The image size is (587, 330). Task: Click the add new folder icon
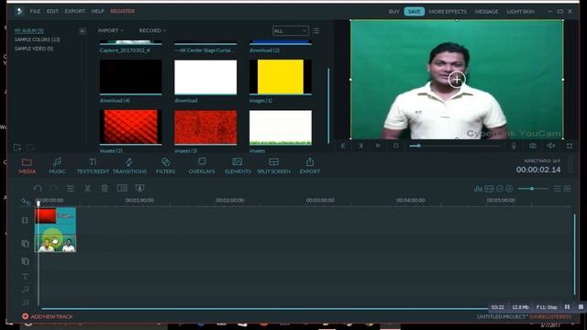(17, 148)
